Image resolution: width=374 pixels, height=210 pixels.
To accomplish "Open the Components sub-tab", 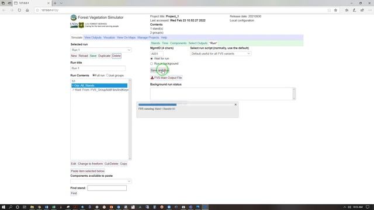I will 178,43.
